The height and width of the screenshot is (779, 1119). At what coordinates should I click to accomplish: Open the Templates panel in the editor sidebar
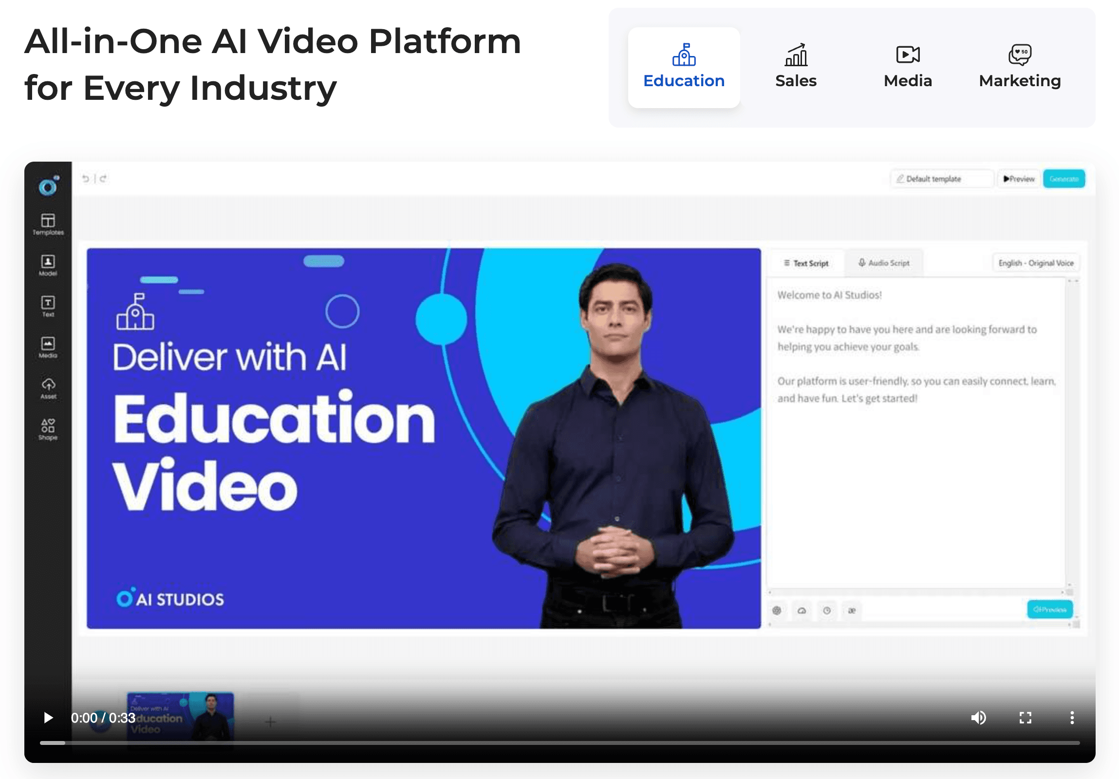click(48, 224)
